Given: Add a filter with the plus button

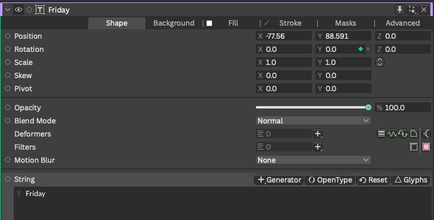Looking at the screenshot, I should [318, 147].
